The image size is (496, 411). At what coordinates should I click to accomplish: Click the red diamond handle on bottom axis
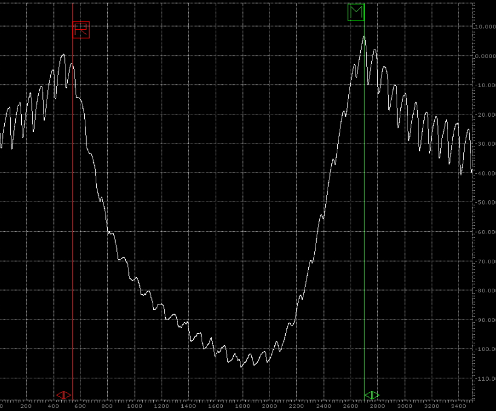(64, 395)
